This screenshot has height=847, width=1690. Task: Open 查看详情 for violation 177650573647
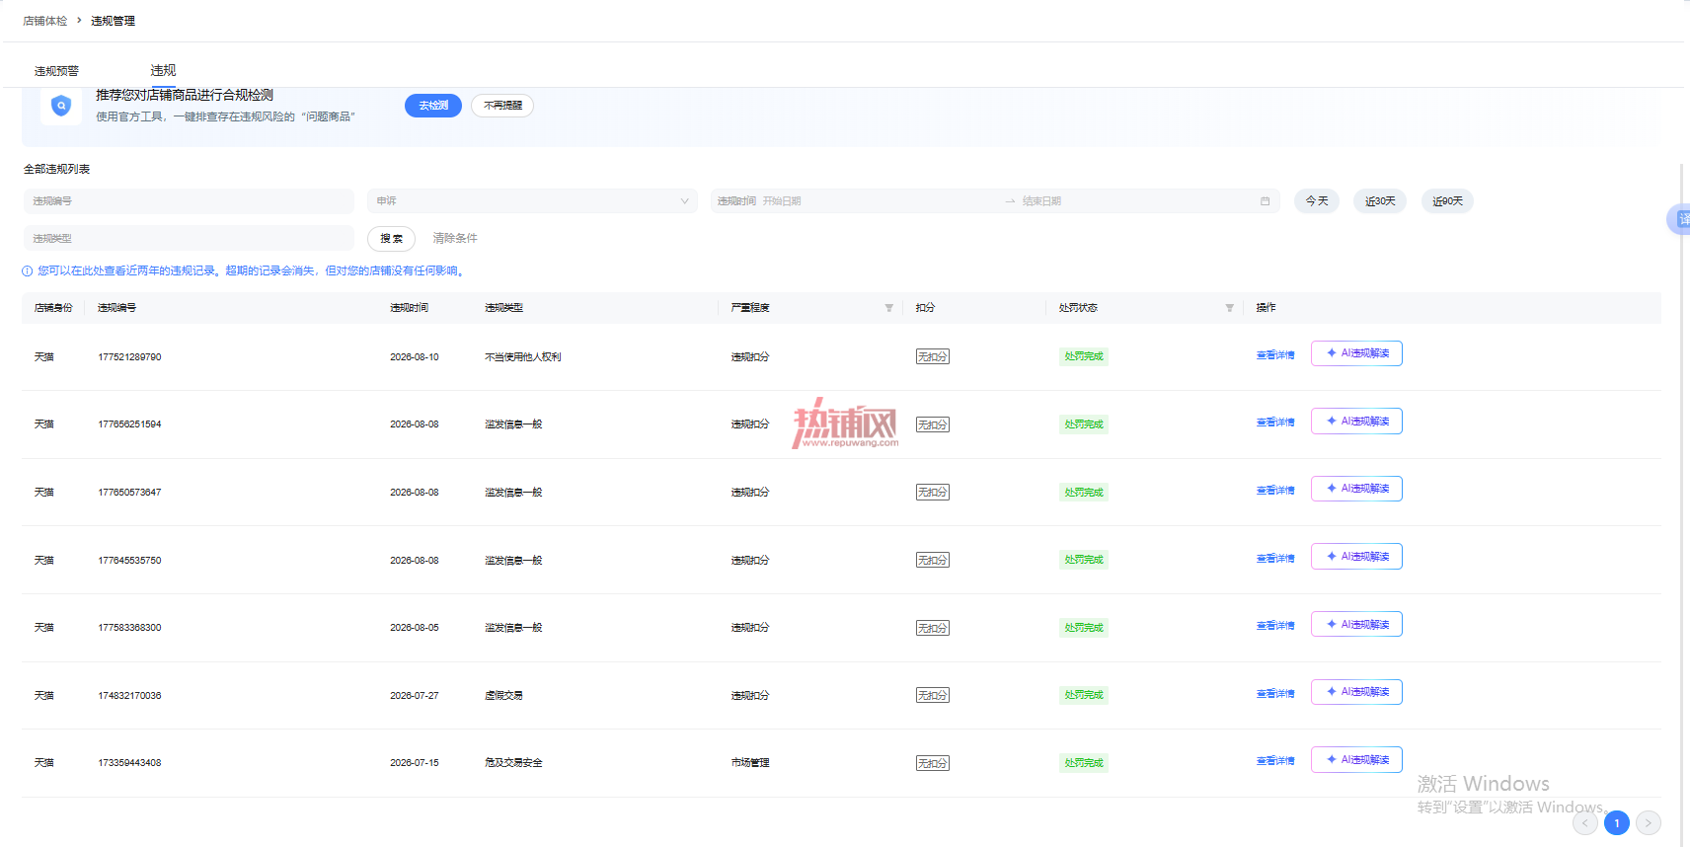click(x=1275, y=491)
